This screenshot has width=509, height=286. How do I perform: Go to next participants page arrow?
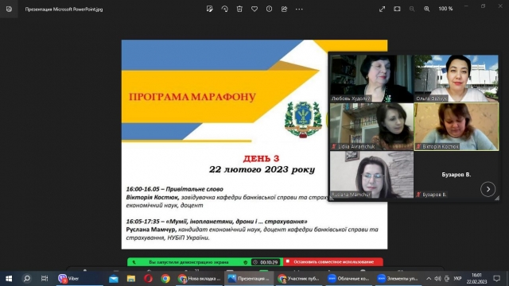click(488, 189)
